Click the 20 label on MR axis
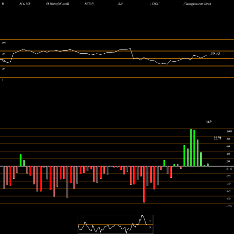Screen dimensions: 234x234 tap(228, 161)
